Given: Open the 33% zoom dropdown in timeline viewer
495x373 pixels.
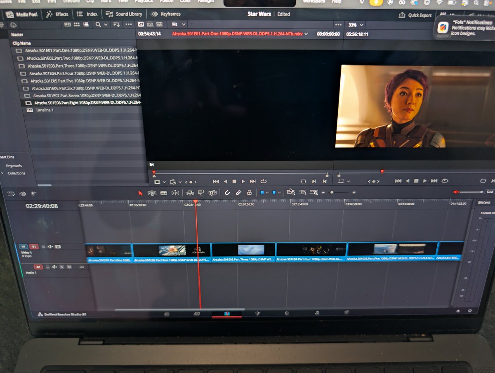Looking at the screenshot, I should [x=356, y=25].
